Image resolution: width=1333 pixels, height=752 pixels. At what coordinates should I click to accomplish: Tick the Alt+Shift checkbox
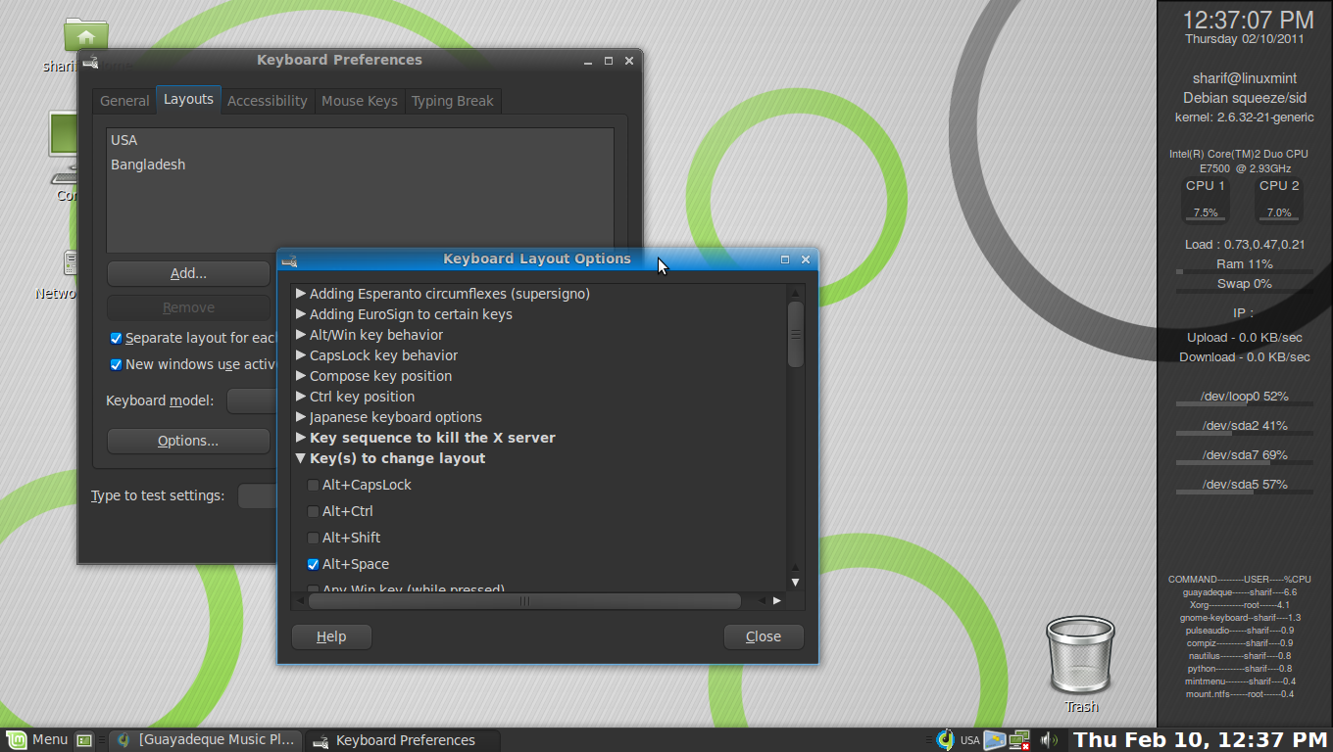314,538
